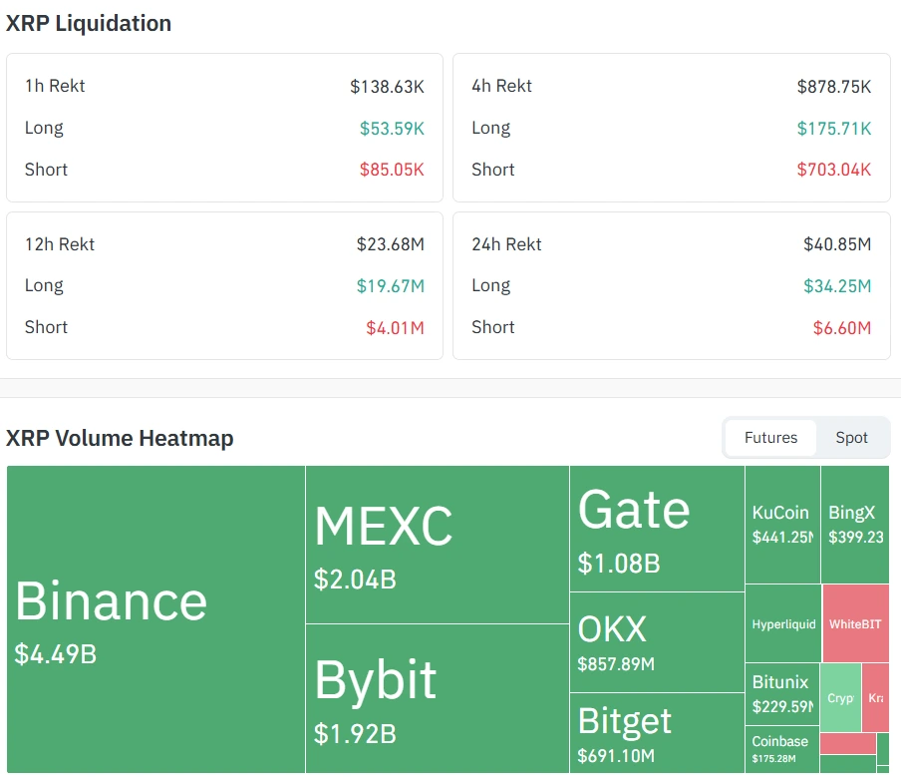Open the Coinbase heatmap tile
The height and width of the screenshot is (777, 901).
tap(780, 748)
